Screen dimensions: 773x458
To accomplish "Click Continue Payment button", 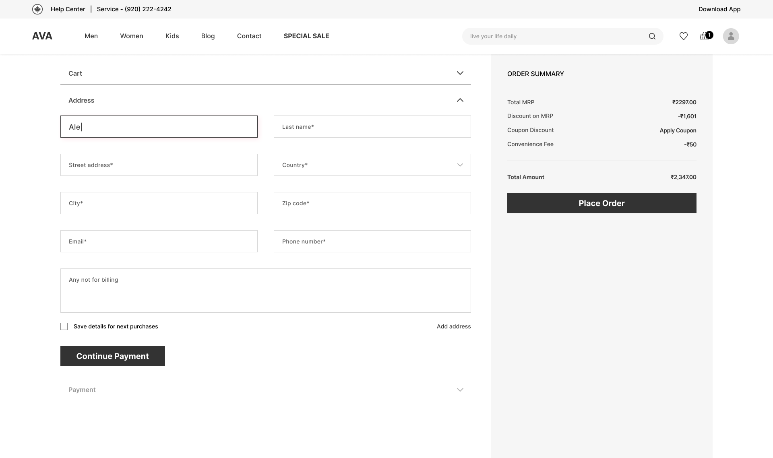I will (113, 356).
